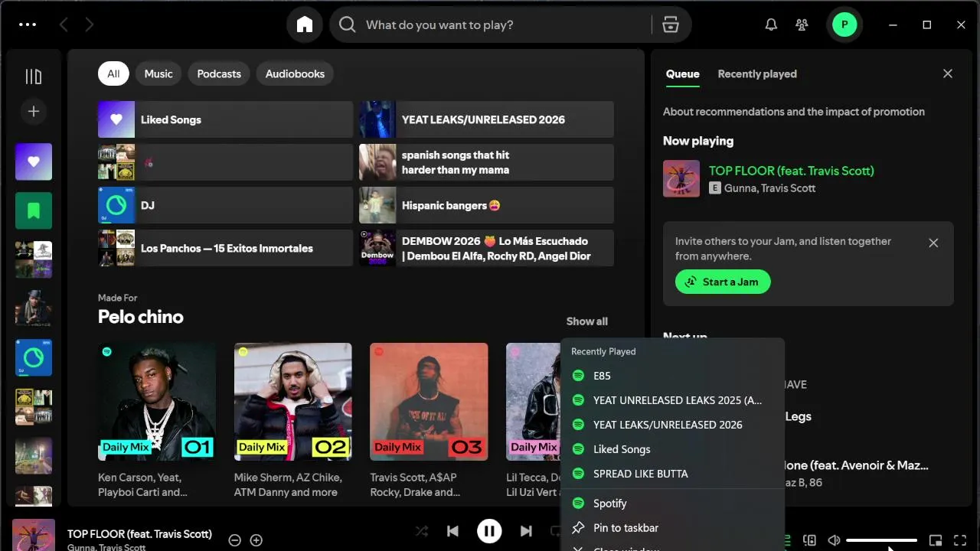This screenshot has width=980, height=551.
Task: Filter home by Audiobooks
Action: click(x=295, y=73)
